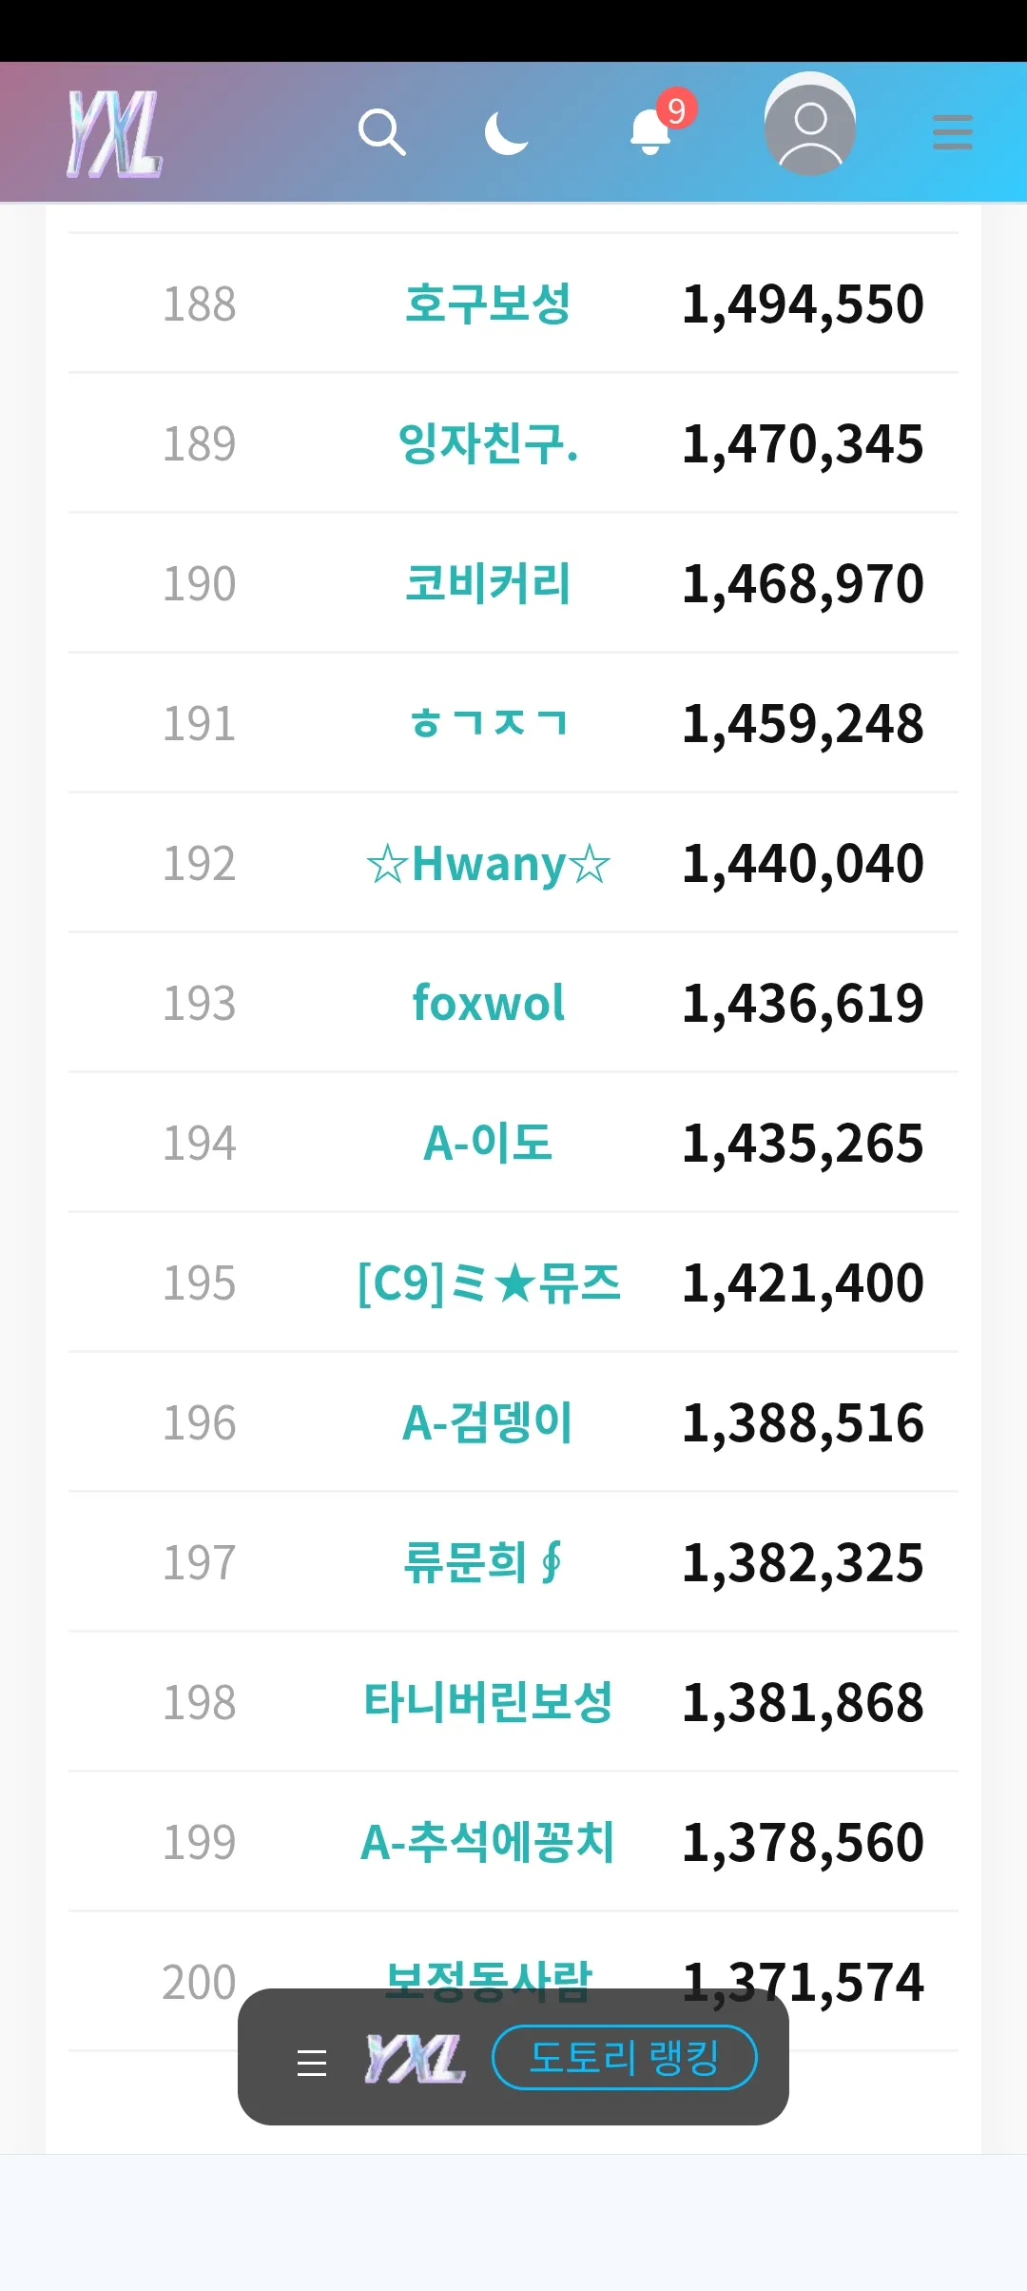Image resolution: width=1027 pixels, height=2291 pixels.
Task: Select the 도토리 랭킹 tab button
Action: (x=624, y=2058)
